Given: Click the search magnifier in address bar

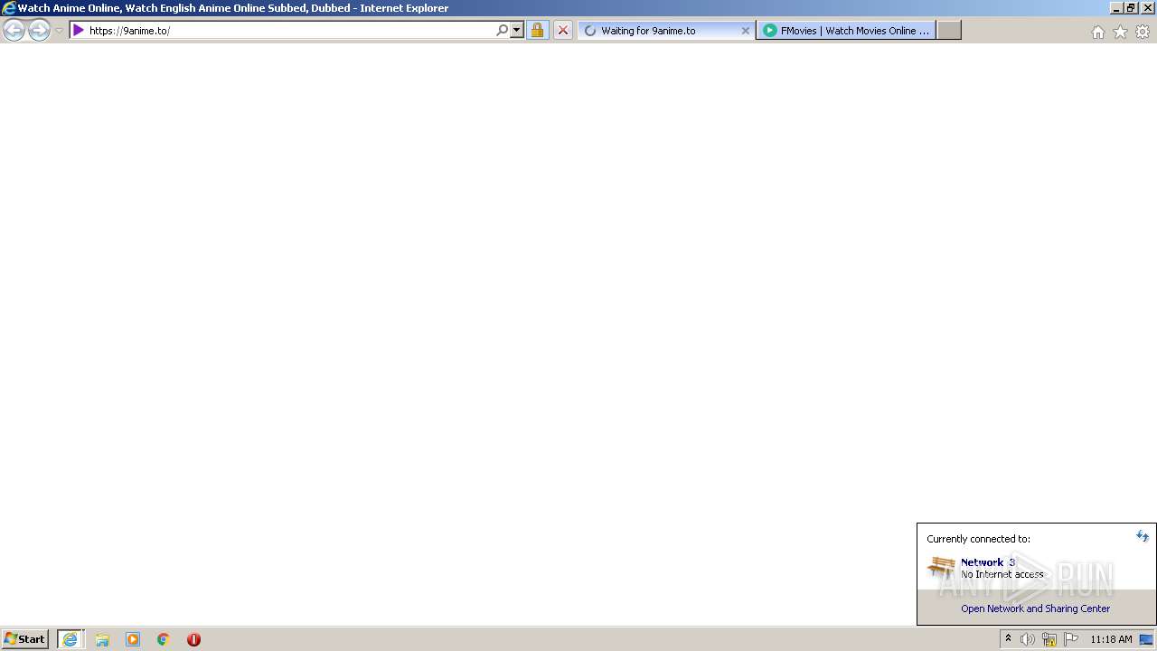Looking at the screenshot, I should point(502,31).
